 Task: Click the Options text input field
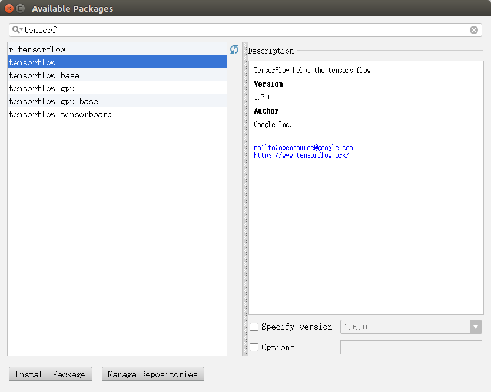(411, 347)
